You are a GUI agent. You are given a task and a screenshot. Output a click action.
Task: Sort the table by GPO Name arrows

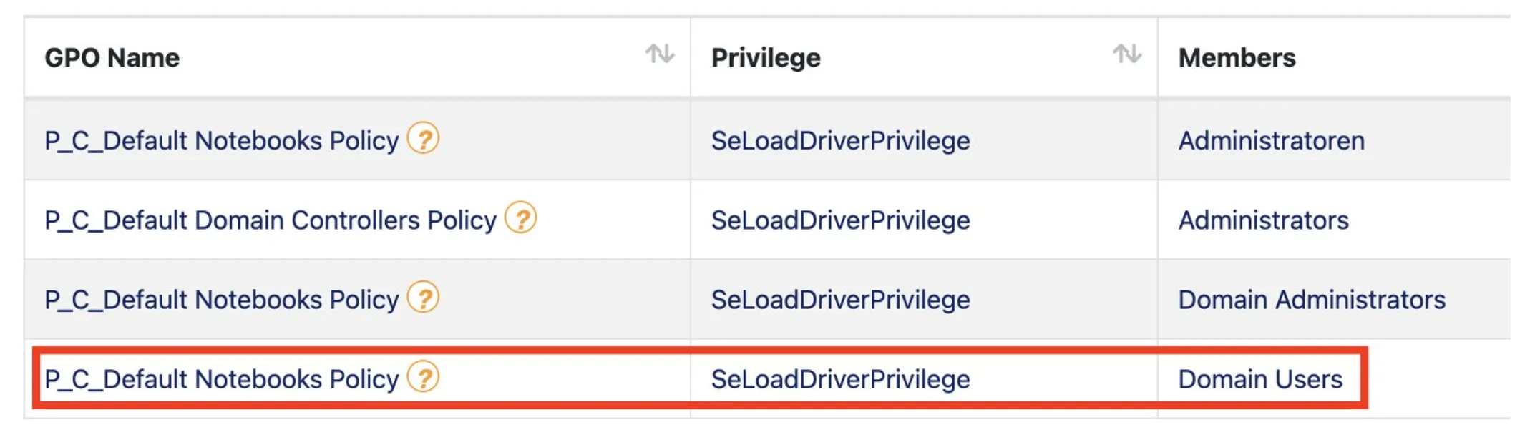[x=659, y=54]
